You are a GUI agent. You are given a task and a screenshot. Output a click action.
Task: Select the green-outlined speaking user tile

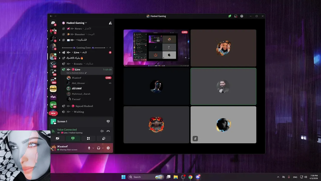(x=223, y=86)
